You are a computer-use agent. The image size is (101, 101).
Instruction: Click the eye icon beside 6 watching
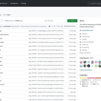pos(80,47)
